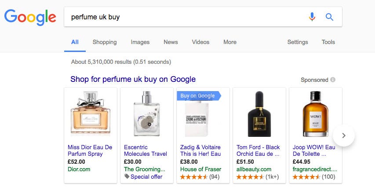Click the House of Fraser star rating
Screen dimensions: 375x191
pyautogui.click(x=194, y=177)
